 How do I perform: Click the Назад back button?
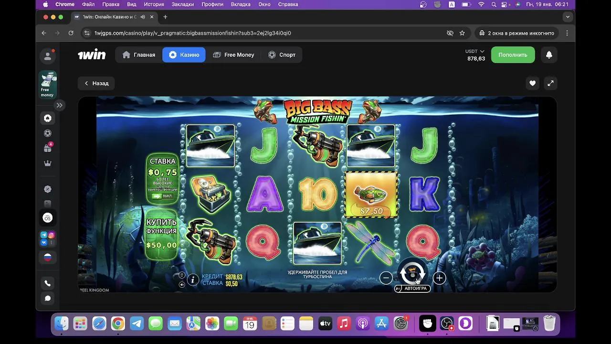96,83
